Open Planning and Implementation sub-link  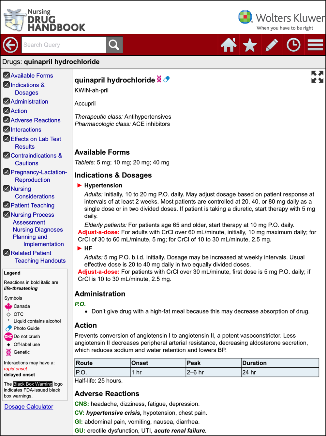[38, 241]
